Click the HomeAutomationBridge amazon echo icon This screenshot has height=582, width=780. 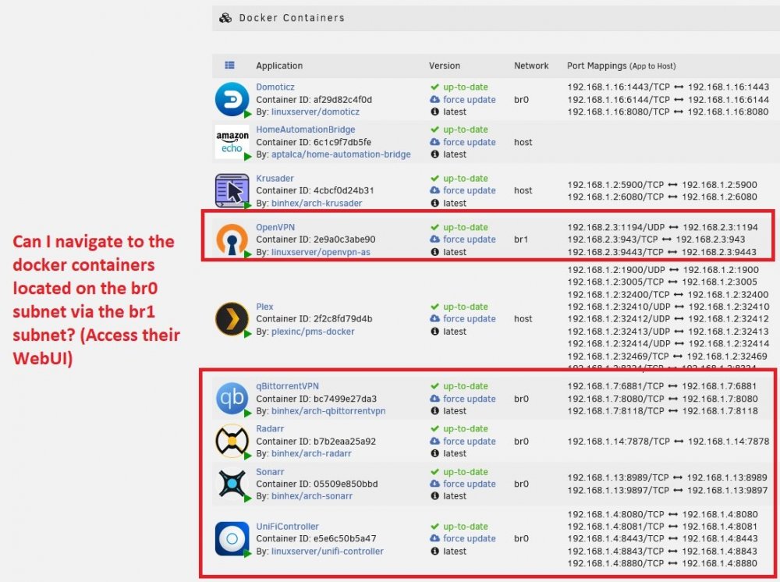click(232, 142)
